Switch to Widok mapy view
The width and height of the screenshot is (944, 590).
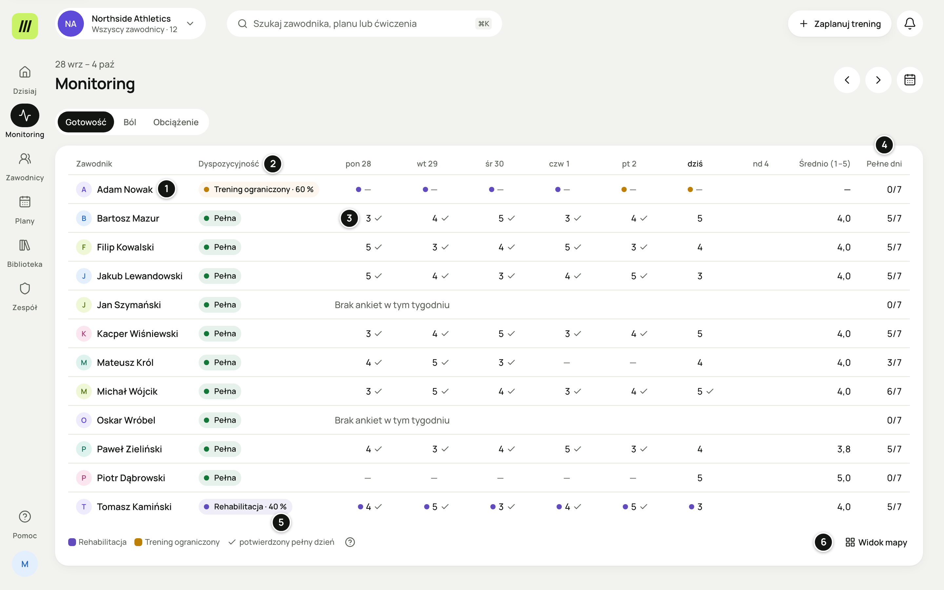[876, 542]
